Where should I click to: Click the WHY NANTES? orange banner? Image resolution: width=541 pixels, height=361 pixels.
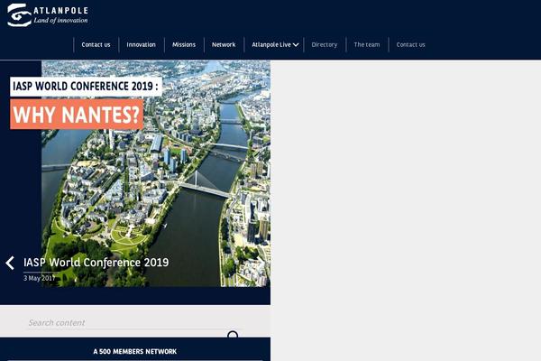tap(77, 115)
